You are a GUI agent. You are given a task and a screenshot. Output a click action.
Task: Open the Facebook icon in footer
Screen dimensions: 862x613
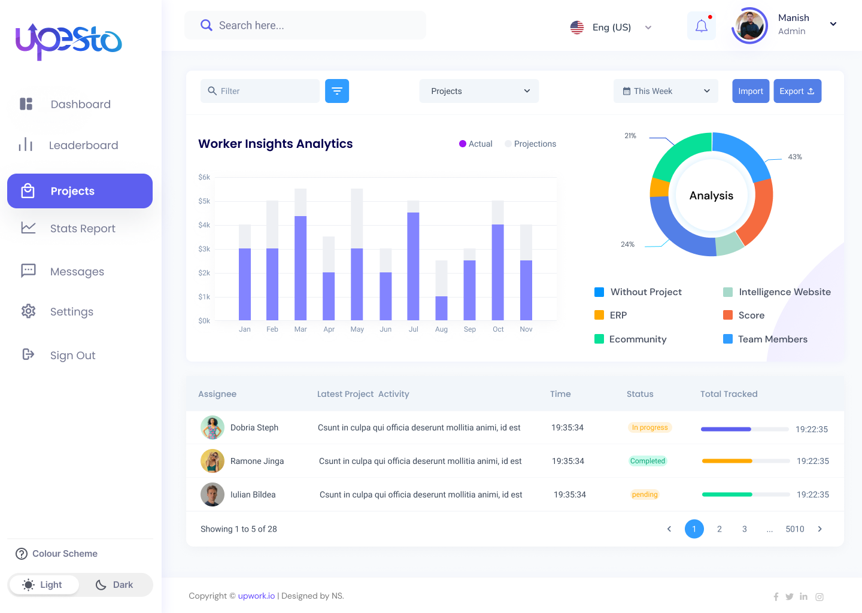pyautogui.click(x=776, y=597)
